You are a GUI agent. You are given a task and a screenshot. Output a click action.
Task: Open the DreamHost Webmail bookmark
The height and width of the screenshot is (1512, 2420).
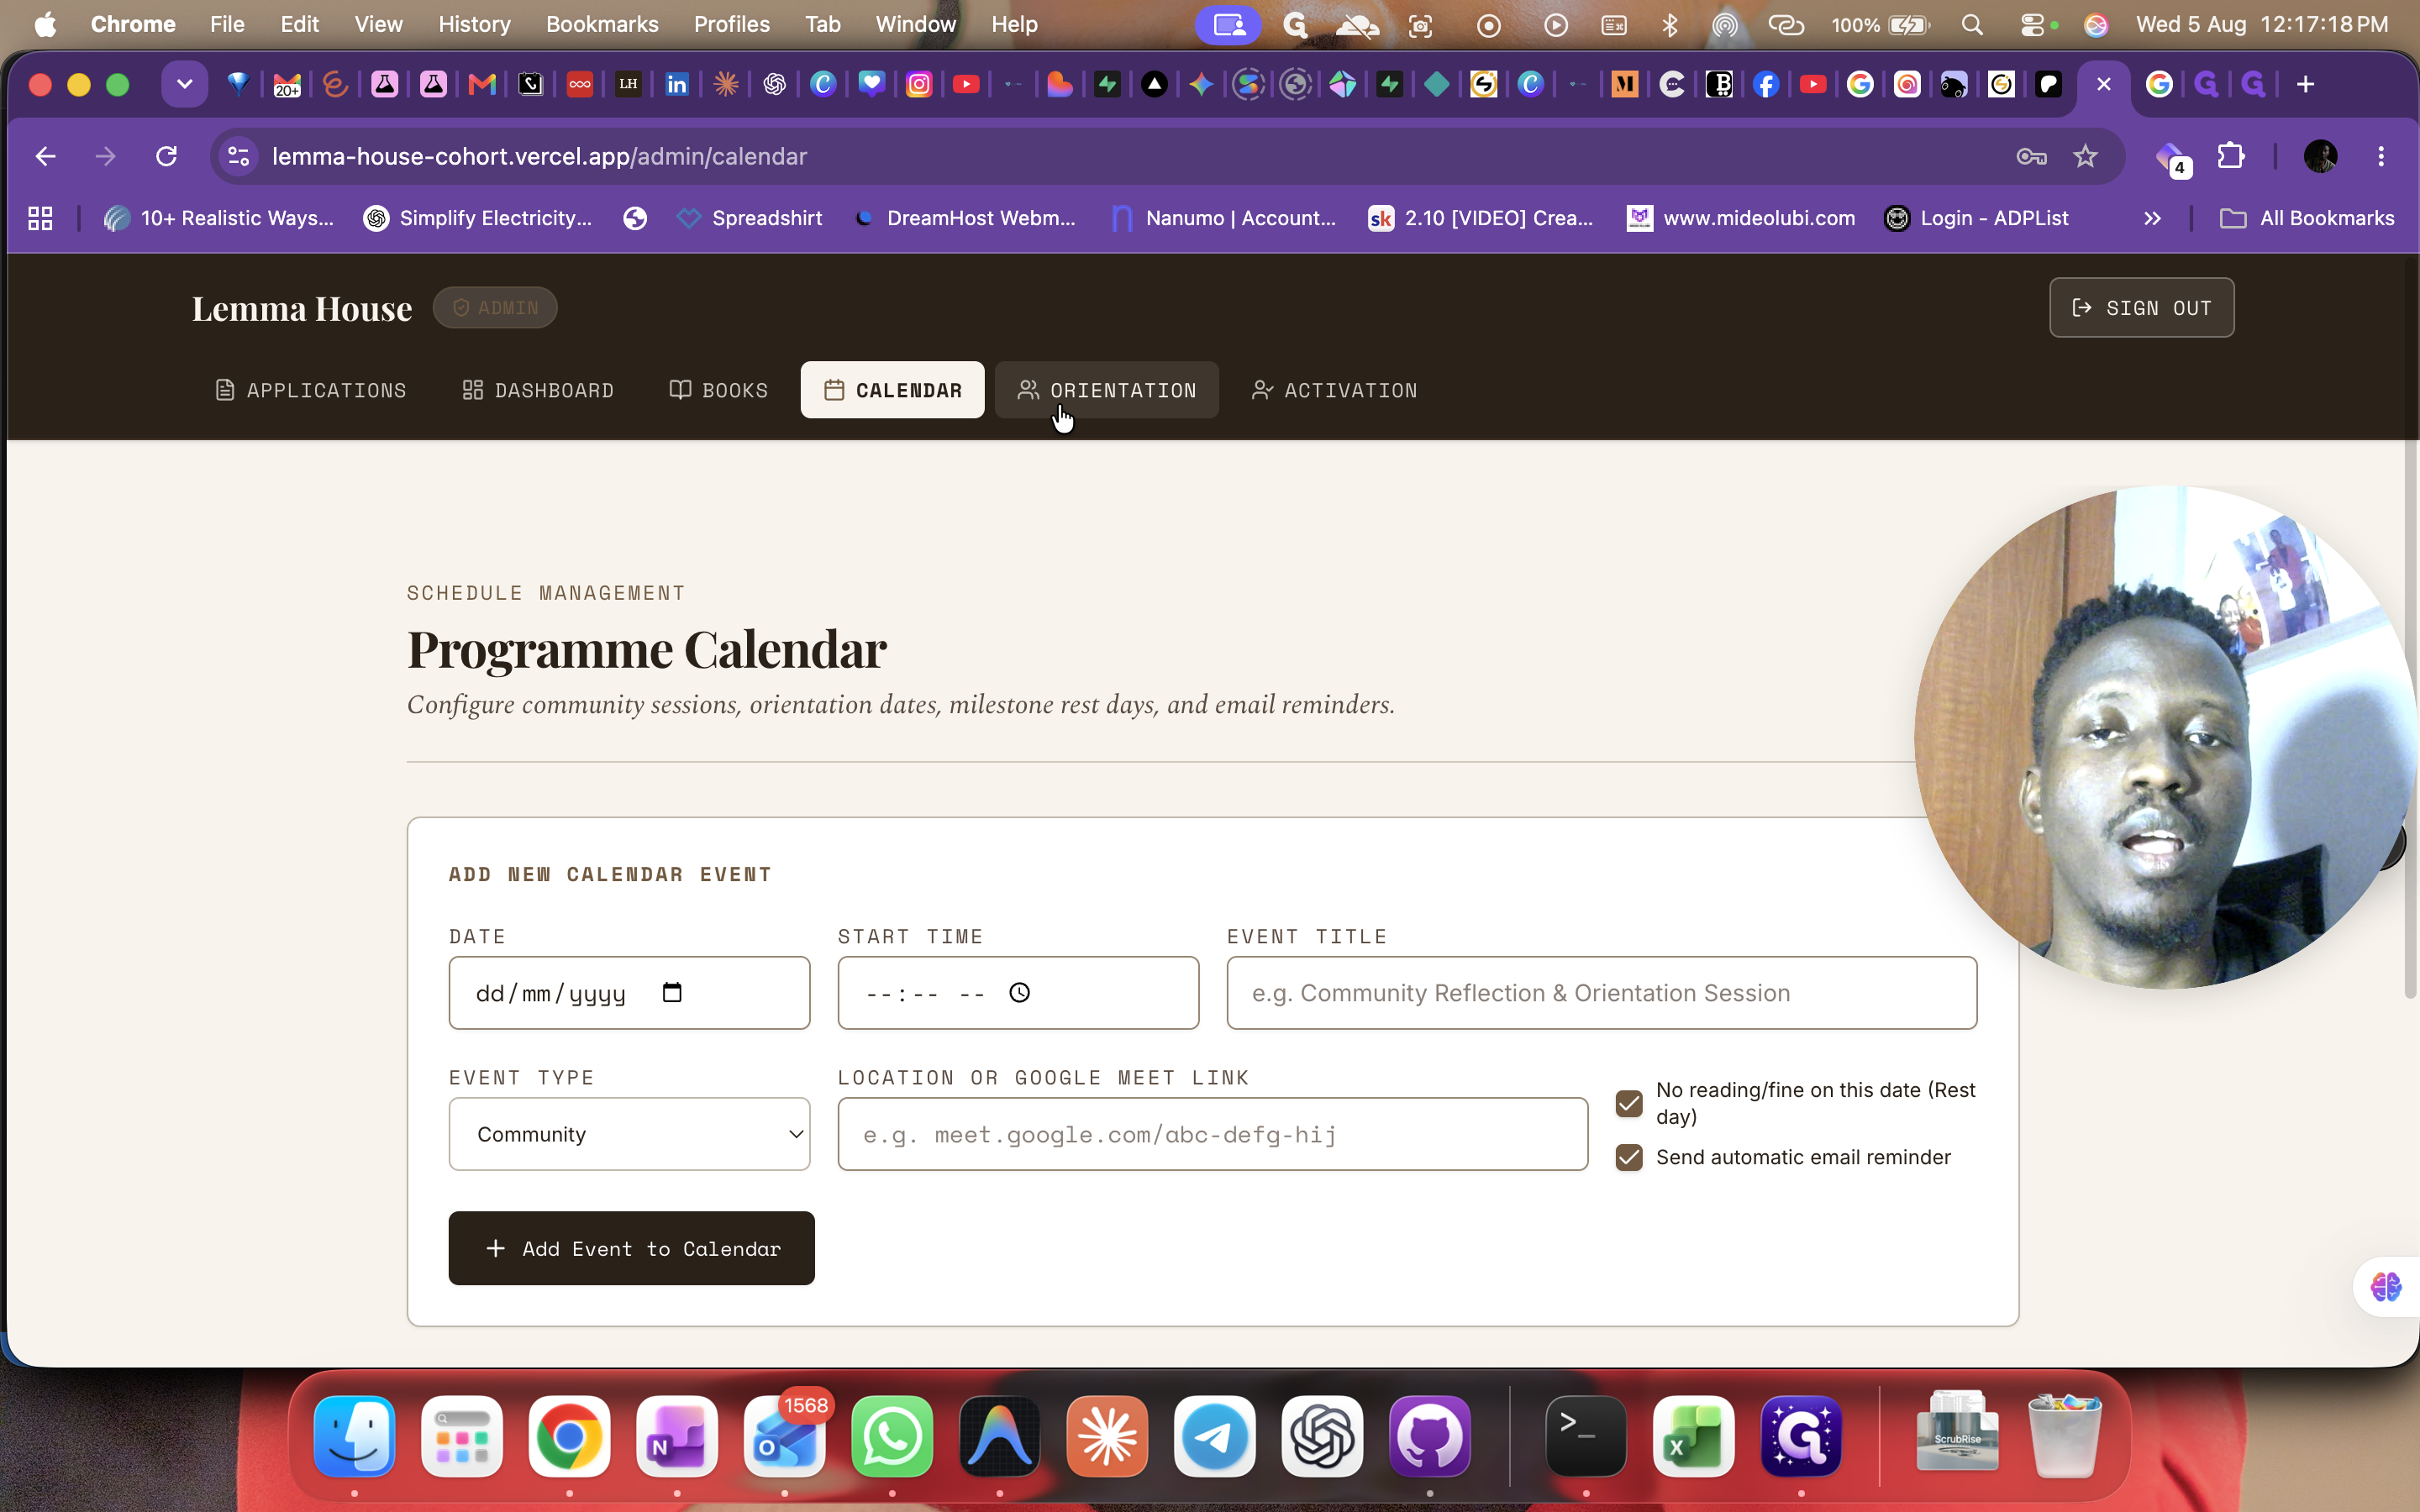[x=965, y=218]
